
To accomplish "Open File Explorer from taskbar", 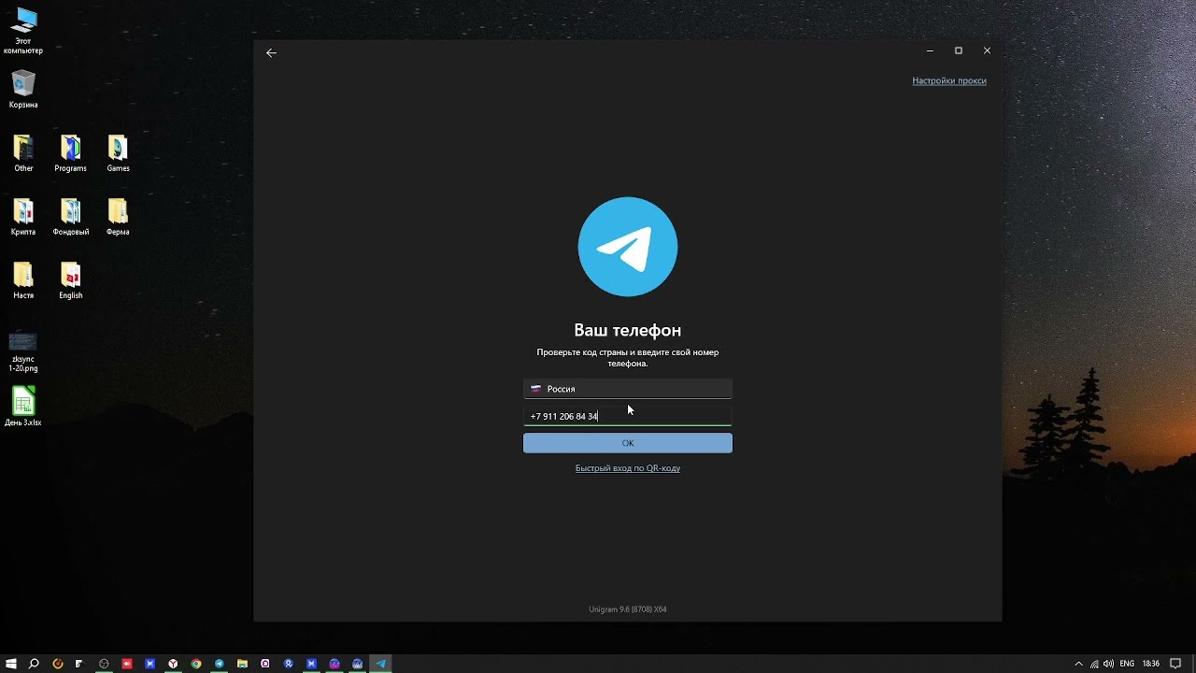I will point(242,664).
